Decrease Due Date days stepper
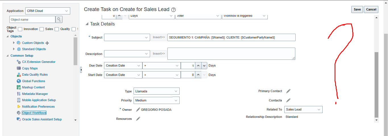This screenshot has height=136, width=388. [204, 65]
